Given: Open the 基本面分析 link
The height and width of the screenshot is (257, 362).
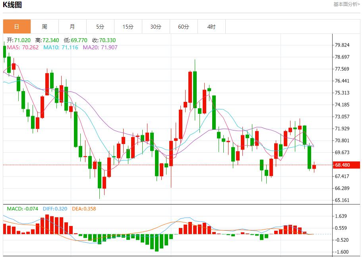Looking at the screenshot, I should pyautogui.click(x=346, y=4).
